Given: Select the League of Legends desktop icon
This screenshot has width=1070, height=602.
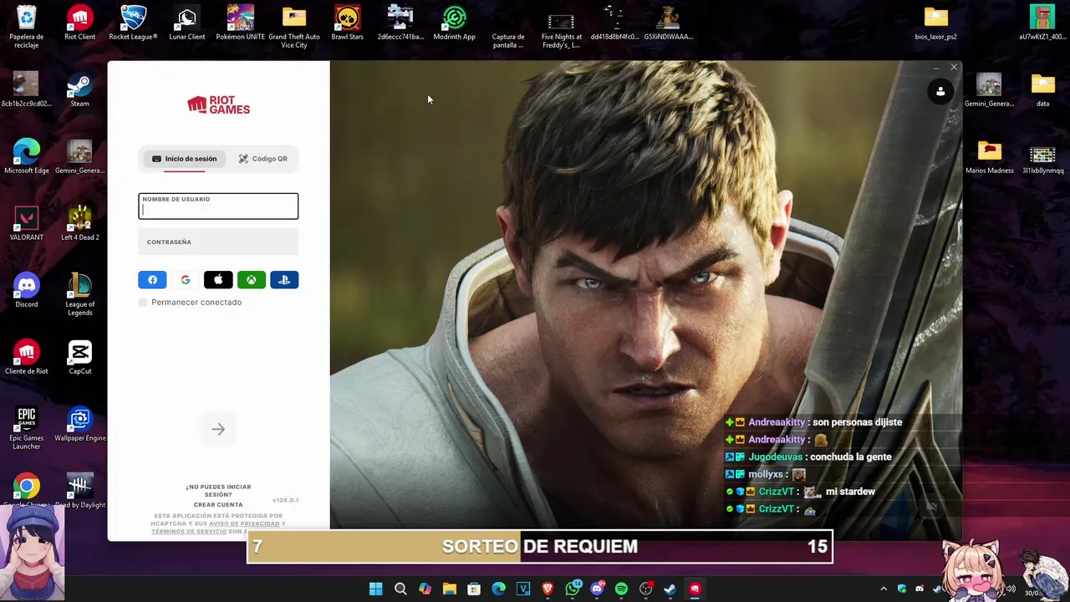Looking at the screenshot, I should pyautogui.click(x=80, y=294).
